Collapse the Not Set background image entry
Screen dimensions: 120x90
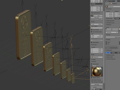pos(92,87)
